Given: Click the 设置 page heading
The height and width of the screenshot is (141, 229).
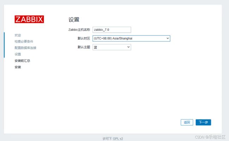Looking at the screenshot, I should [x=74, y=20].
